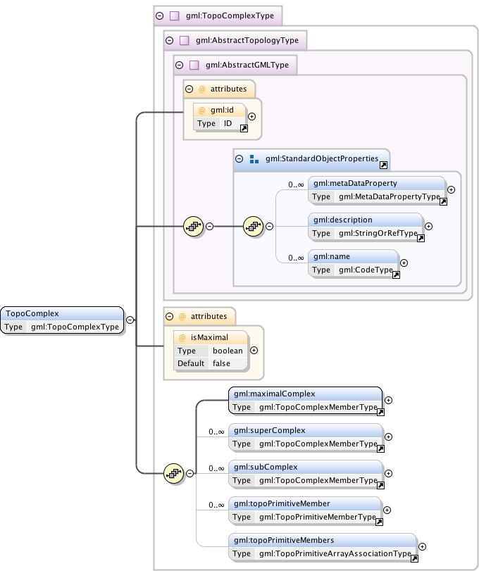Click the gml:metaDataProperty element name
Screen dimensions: 479x571
pyautogui.click(x=355, y=183)
